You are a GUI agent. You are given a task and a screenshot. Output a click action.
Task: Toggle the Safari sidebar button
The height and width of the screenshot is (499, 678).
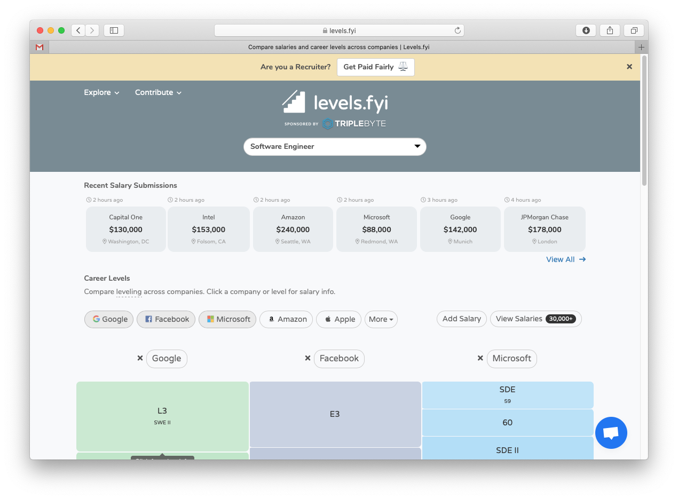pos(114,30)
